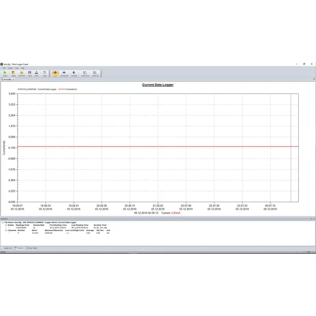
Task: Copy the graph using the Copy icon
Action: tap(44, 73)
